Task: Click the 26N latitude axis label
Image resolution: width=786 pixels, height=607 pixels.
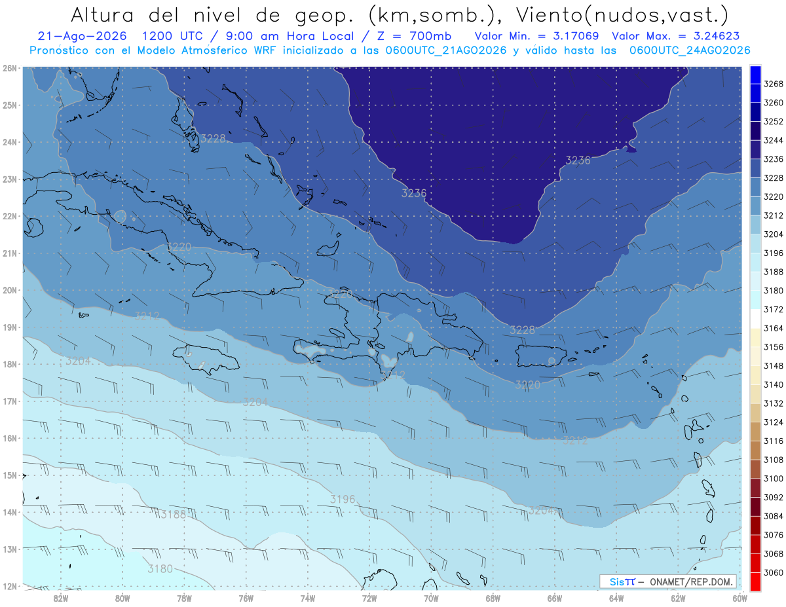Action: tap(9, 68)
